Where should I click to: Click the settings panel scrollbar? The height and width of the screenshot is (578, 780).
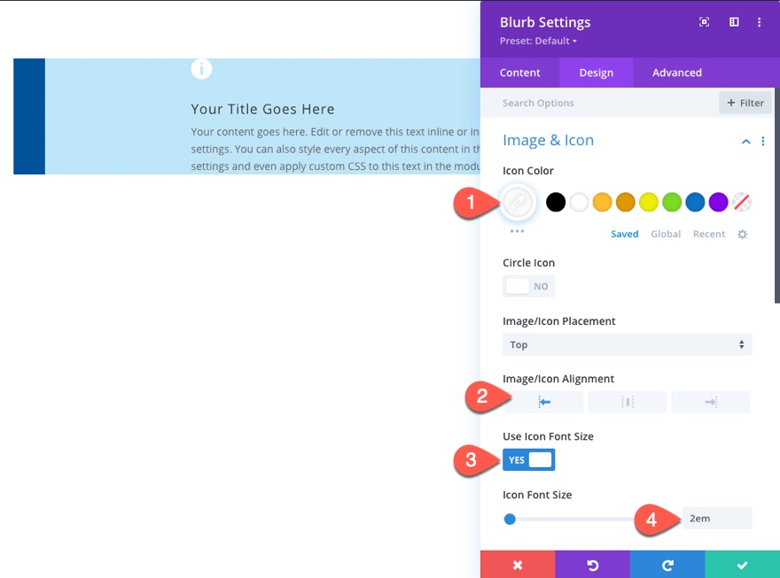(777, 195)
